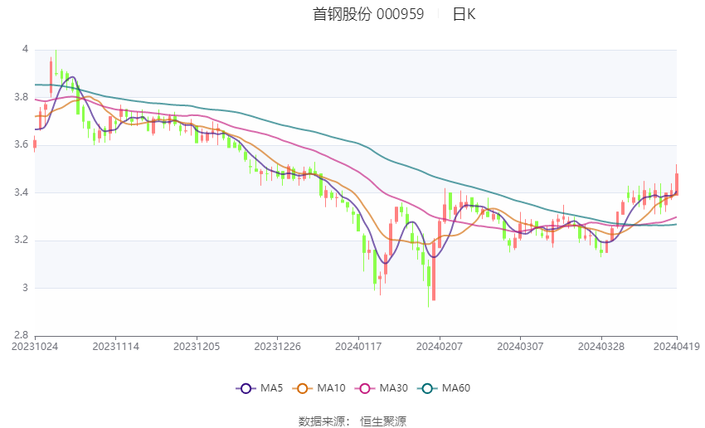Toggle the MA10 legend series
Image resolution: width=705 pixels, height=428 pixels.
318,388
